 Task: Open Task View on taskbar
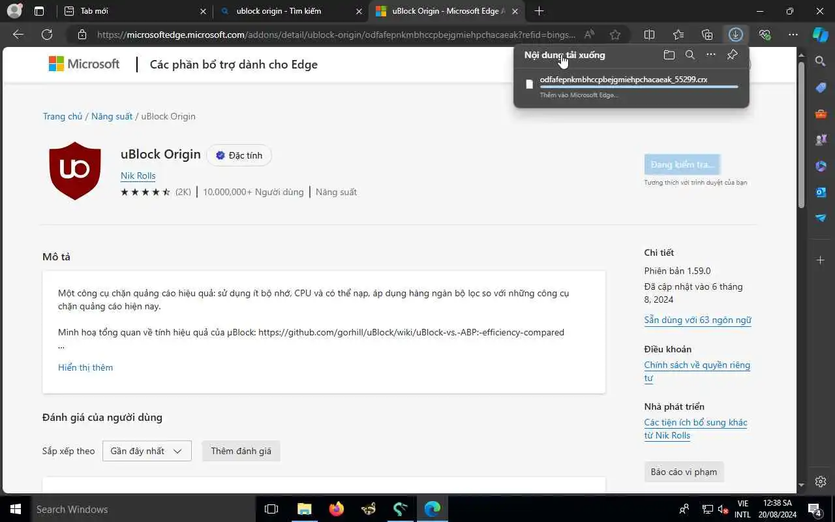[x=271, y=509]
